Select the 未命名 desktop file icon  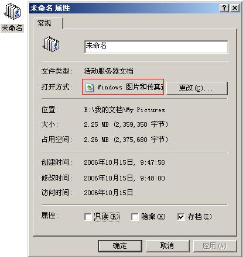[12, 11]
